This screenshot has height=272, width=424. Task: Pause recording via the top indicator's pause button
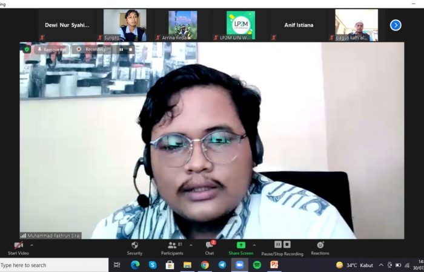[x=121, y=50]
